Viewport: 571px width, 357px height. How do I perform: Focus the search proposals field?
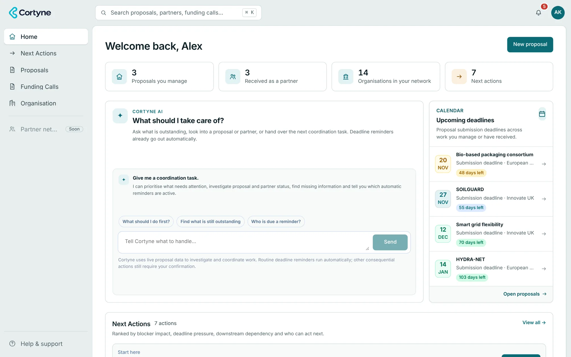178,13
